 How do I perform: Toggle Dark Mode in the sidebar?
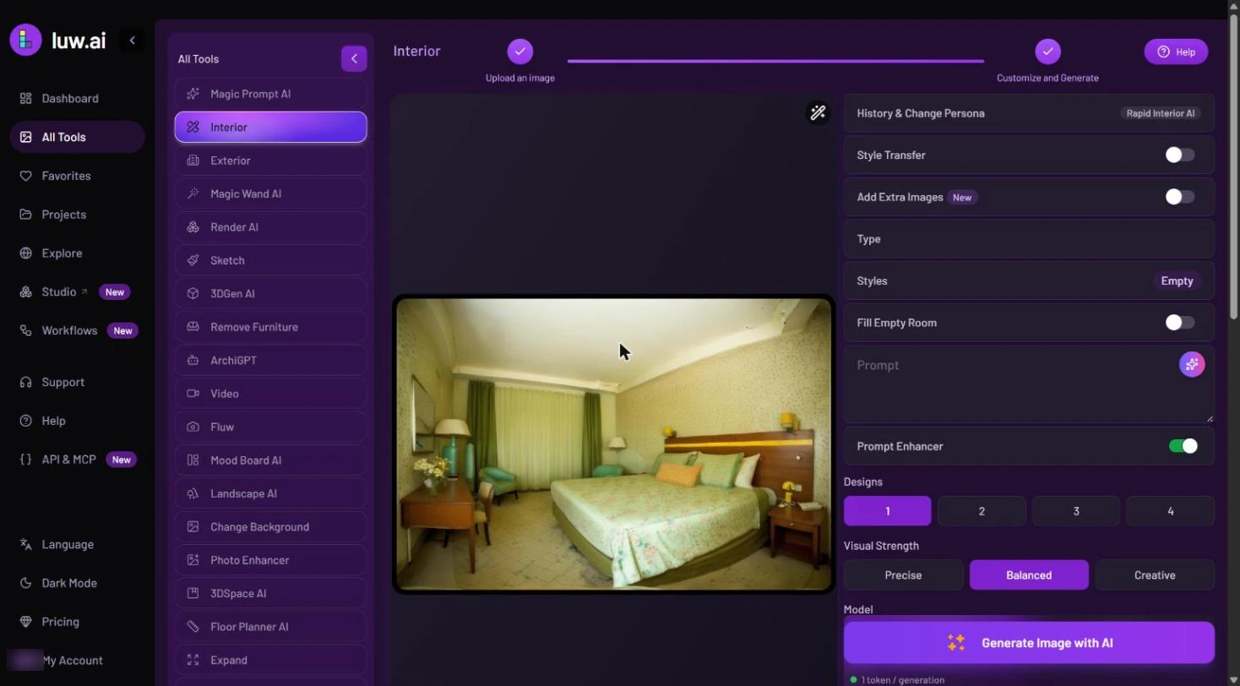(77, 583)
